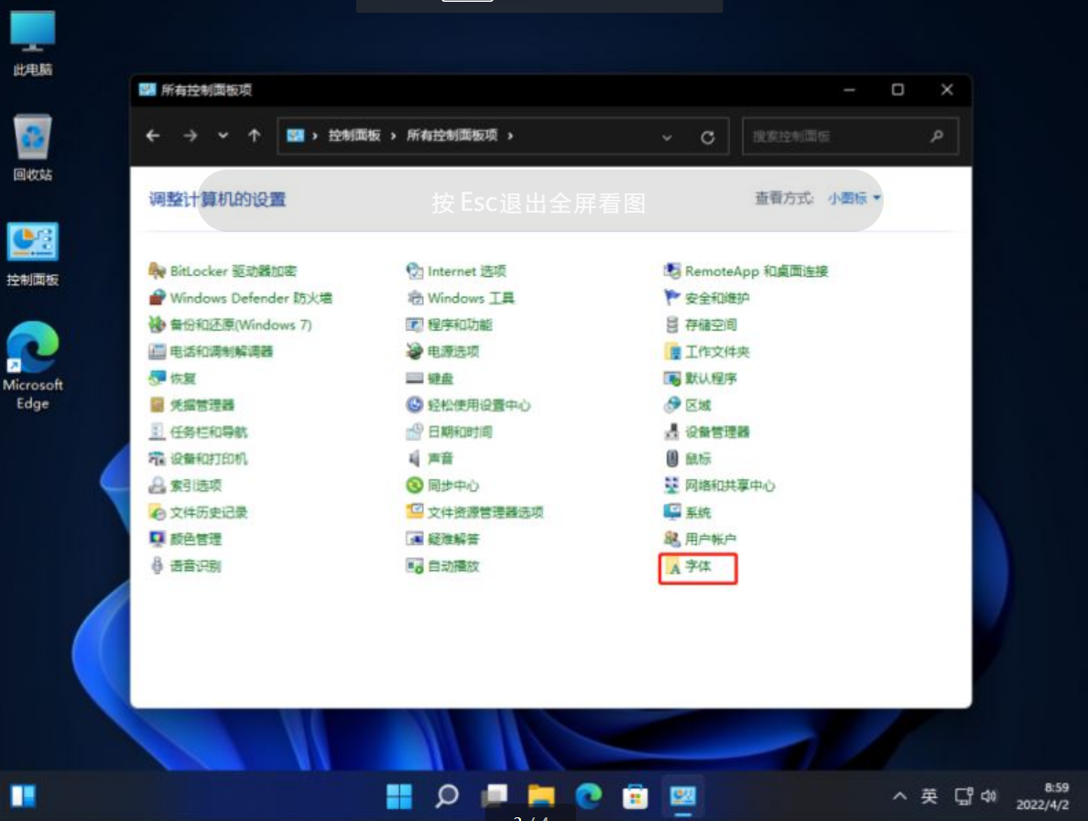Screen dimensions: 1088x821
Task: Open 索引选项 item
Action: pyautogui.click(x=185, y=485)
